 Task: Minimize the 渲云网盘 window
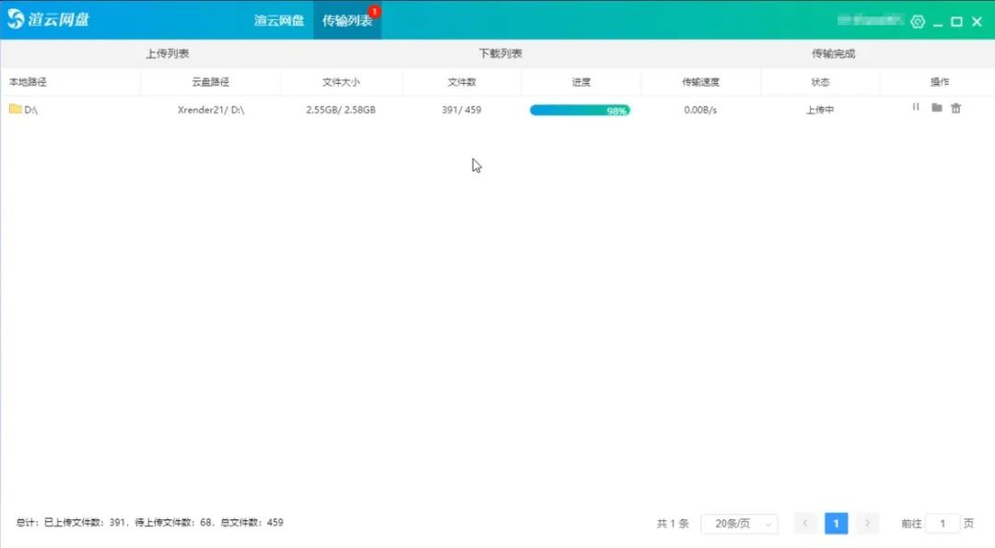937,21
